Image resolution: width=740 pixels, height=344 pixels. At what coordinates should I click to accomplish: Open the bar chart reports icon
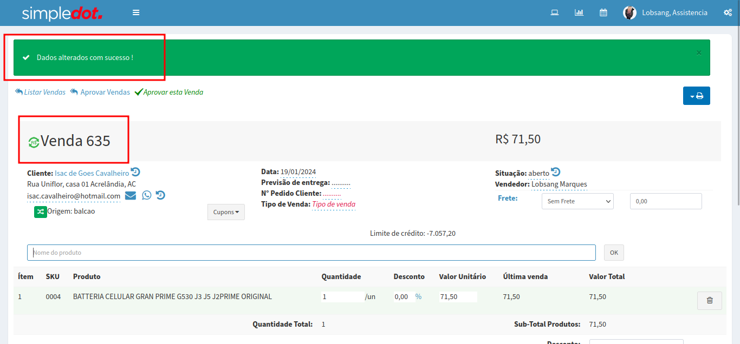coord(579,12)
